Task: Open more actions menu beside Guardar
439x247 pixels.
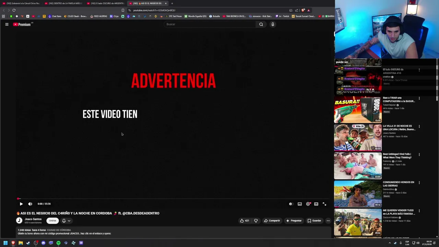Action: [x=328, y=221]
